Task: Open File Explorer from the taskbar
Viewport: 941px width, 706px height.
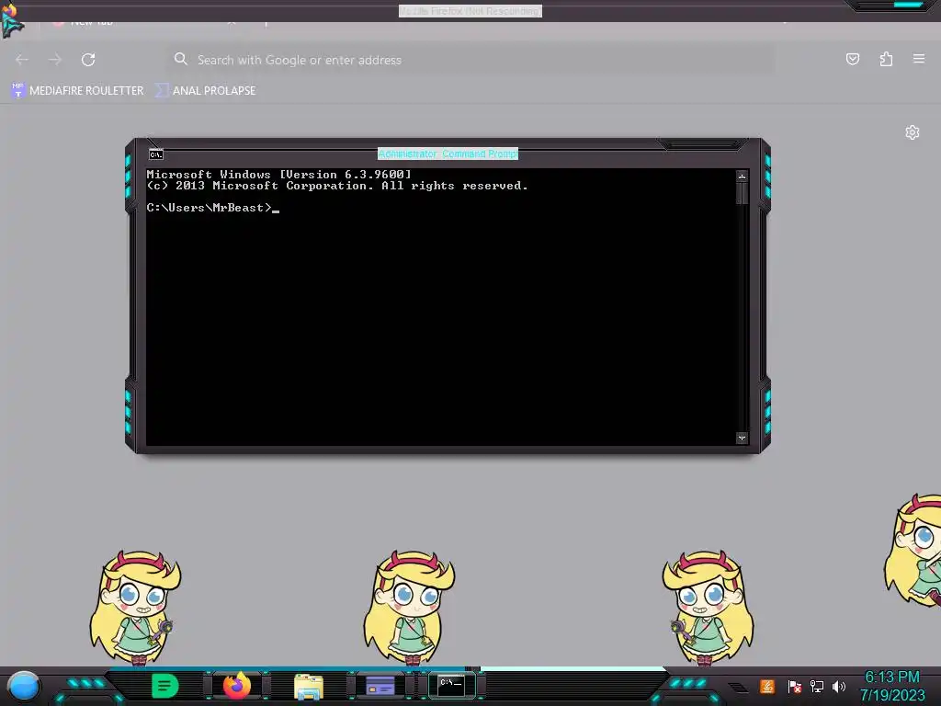Action: tap(309, 687)
